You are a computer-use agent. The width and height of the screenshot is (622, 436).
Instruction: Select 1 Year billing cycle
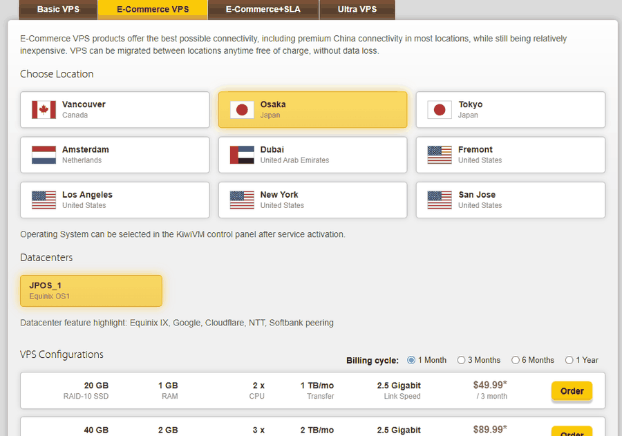pyautogui.click(x=569, y=360)
